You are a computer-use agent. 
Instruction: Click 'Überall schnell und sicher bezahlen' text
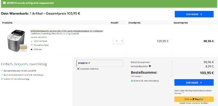click(x=194, y=103)
